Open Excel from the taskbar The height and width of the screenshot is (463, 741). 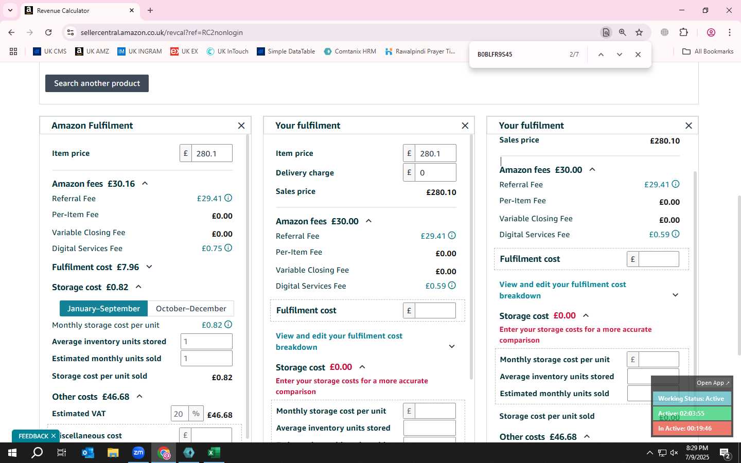tap(214, 453)
